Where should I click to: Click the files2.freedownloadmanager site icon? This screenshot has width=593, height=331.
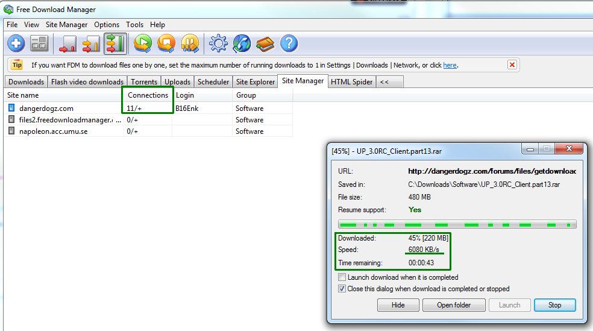[x=11, y=119]
